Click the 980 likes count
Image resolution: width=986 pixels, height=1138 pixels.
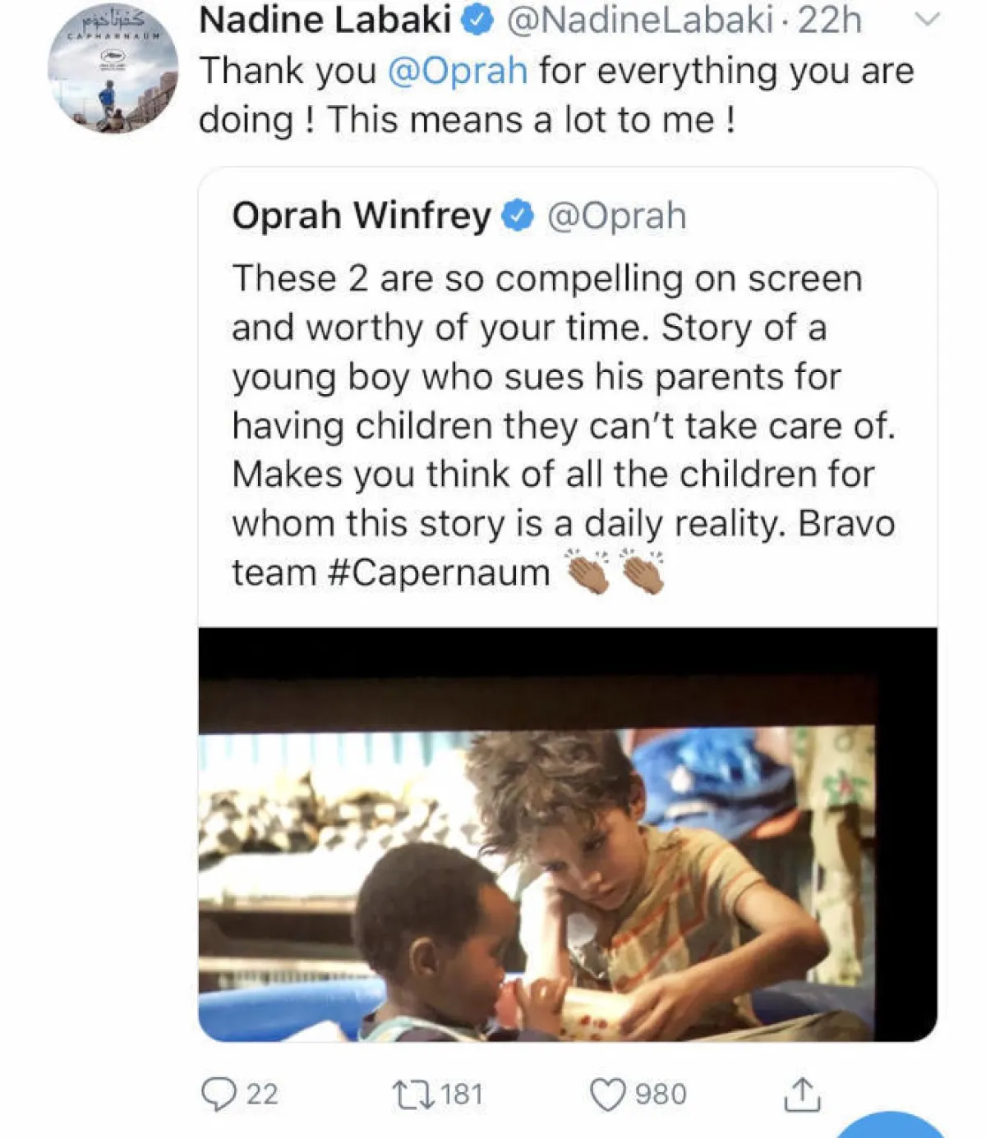coord(661,1094)
